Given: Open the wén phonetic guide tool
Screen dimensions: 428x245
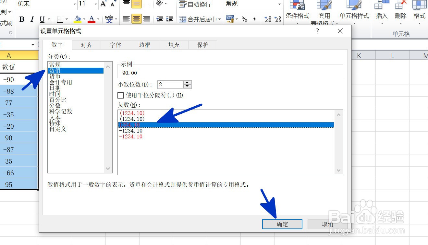Looking at the screenshot, I should pos(109,19).
